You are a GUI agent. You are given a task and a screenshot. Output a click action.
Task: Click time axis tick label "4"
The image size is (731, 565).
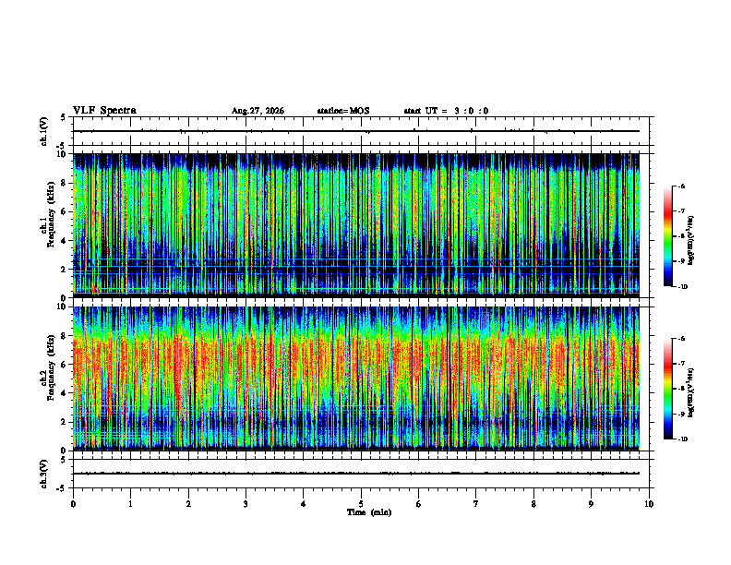point(304,504)
